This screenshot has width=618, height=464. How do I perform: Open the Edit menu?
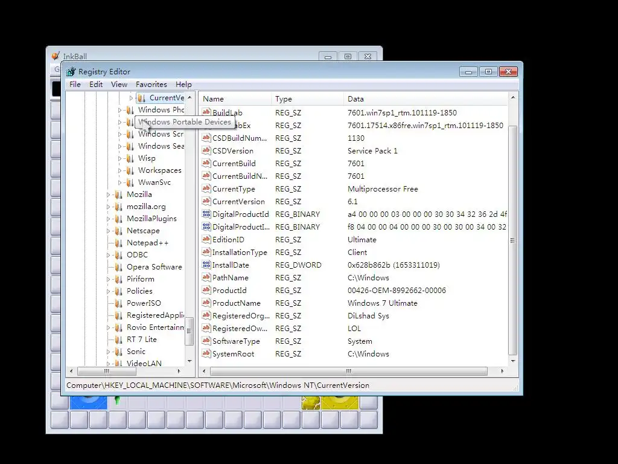click(x=96, y=84)
